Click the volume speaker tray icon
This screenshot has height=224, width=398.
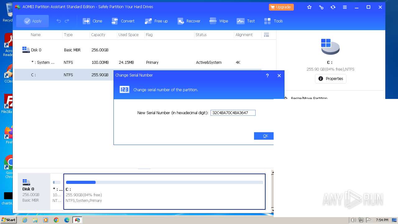click(353, 220)
